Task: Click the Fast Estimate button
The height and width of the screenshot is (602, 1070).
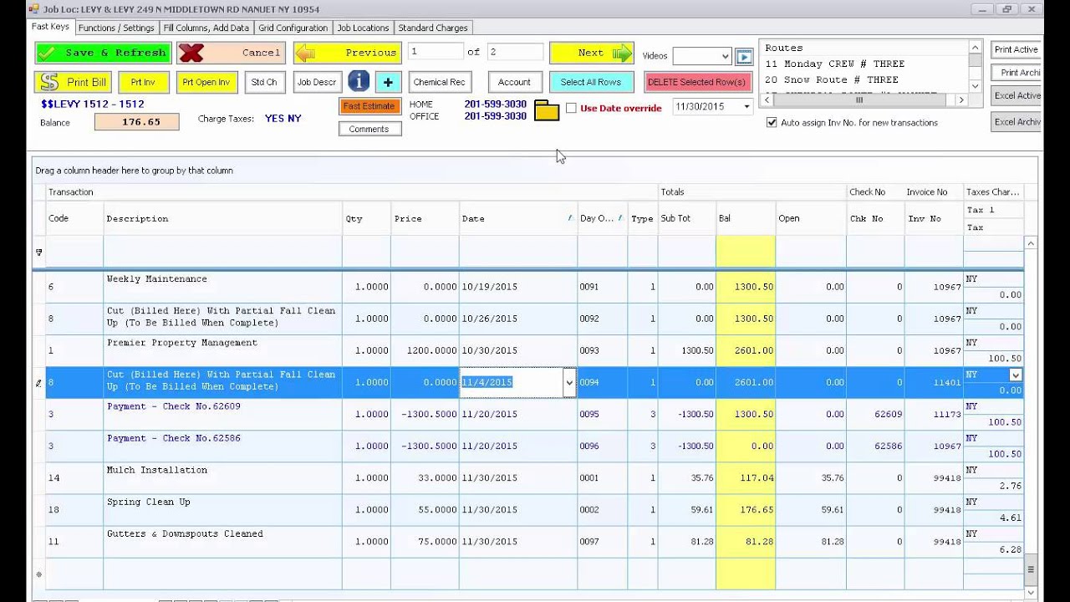Action: point(369,106)
